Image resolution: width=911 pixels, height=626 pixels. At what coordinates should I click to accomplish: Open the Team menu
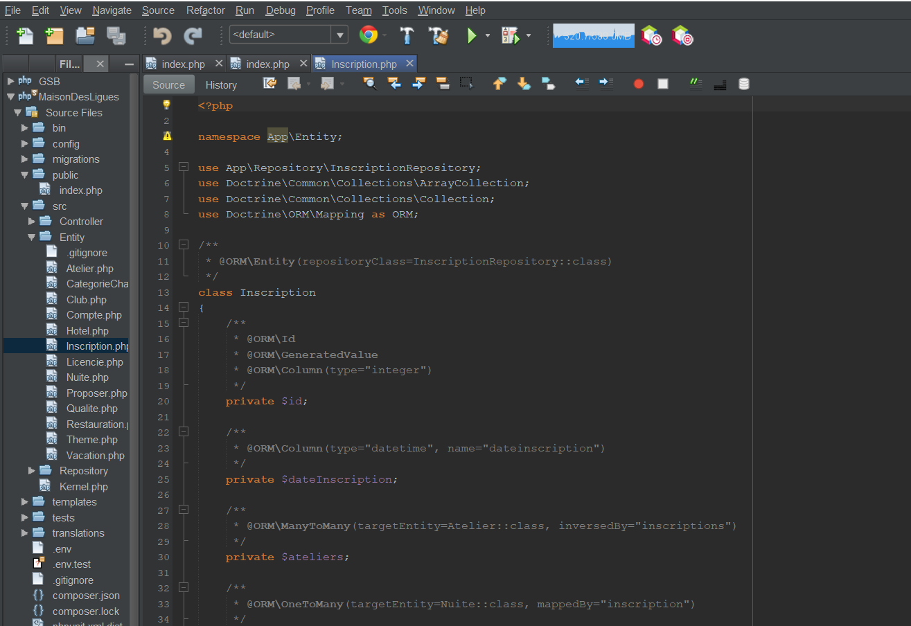click(x=359, y=10)
